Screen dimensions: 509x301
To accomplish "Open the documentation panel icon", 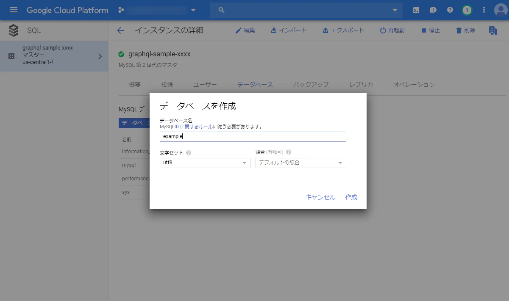I will coord(492,30).
